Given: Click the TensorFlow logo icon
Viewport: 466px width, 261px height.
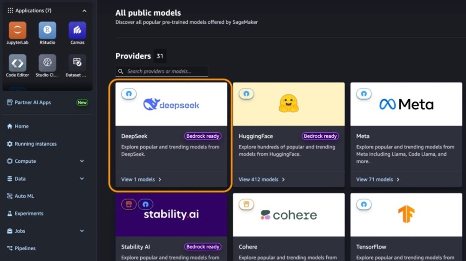Looking at the screenshot, I should (x=406, y=214).
